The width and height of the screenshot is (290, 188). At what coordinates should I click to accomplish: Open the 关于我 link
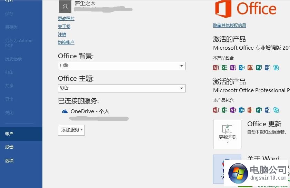click(64, 27)
